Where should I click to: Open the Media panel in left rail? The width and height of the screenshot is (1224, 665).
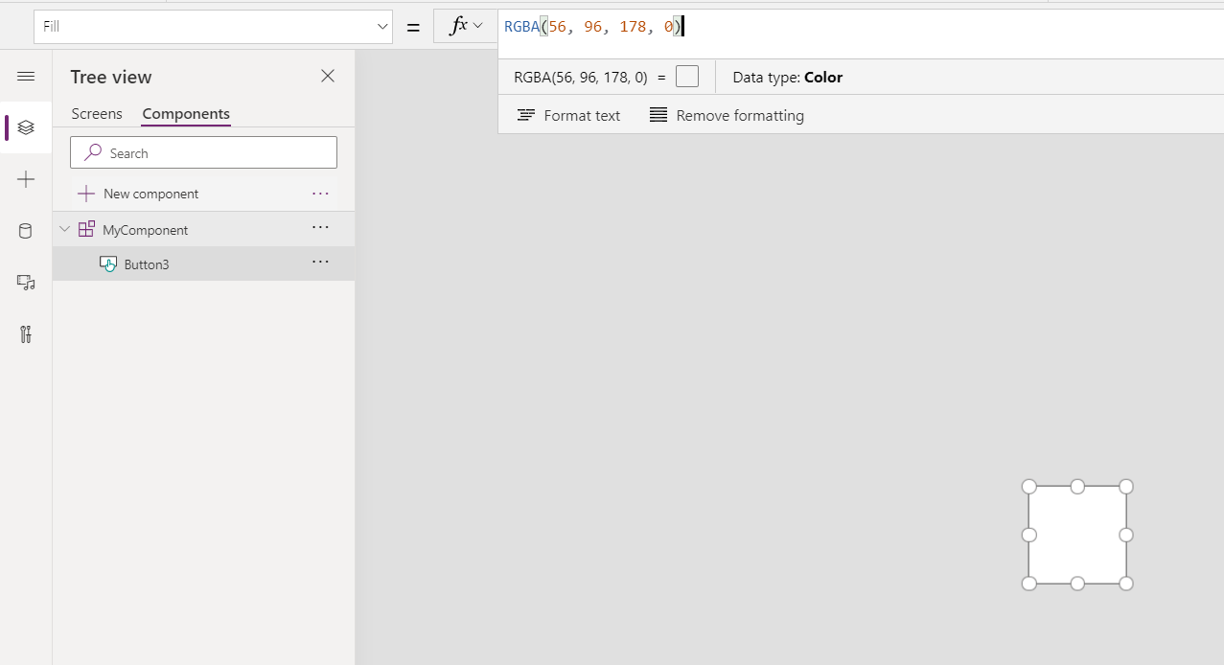click(x=25, y=282)
